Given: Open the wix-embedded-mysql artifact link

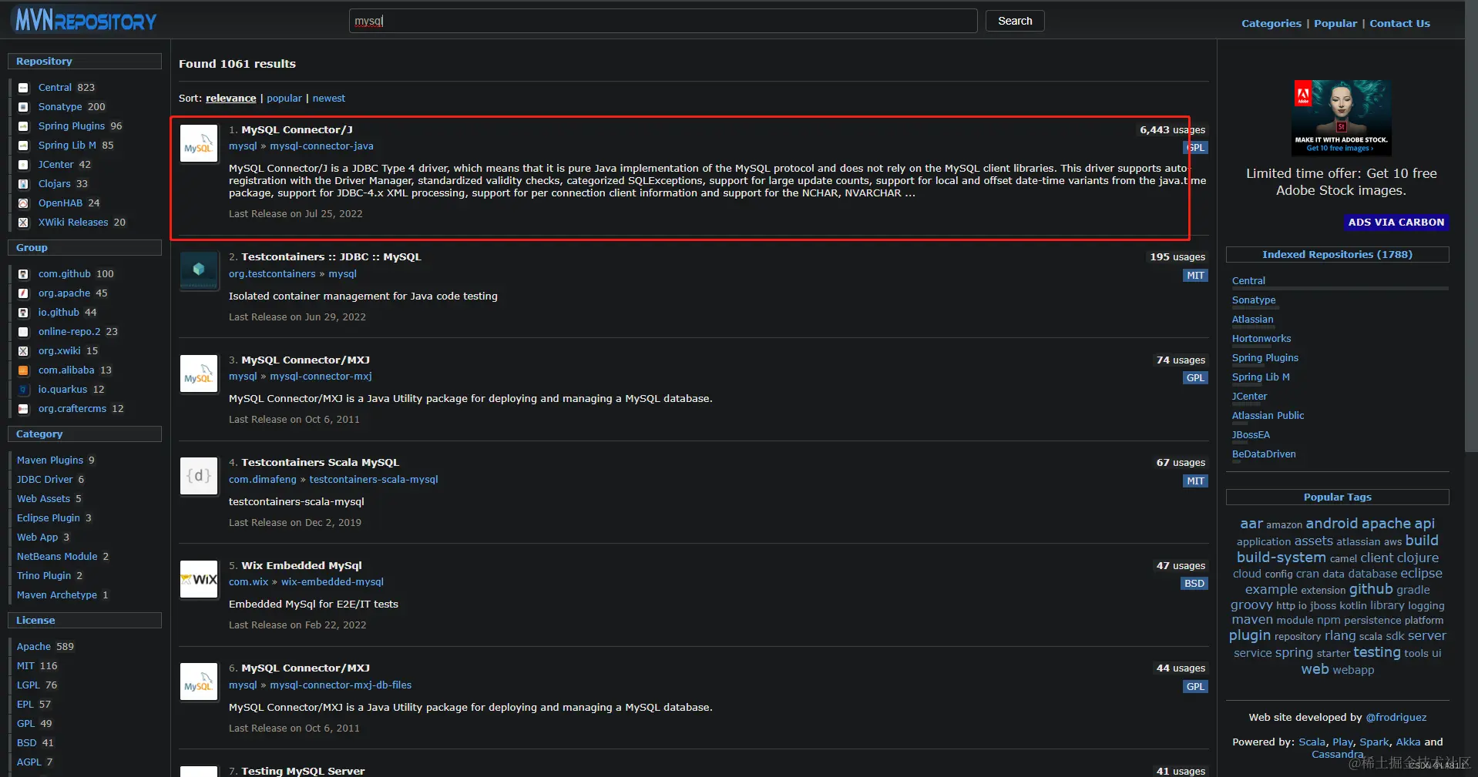Looking at the screenshot, I should pos(332,582).
